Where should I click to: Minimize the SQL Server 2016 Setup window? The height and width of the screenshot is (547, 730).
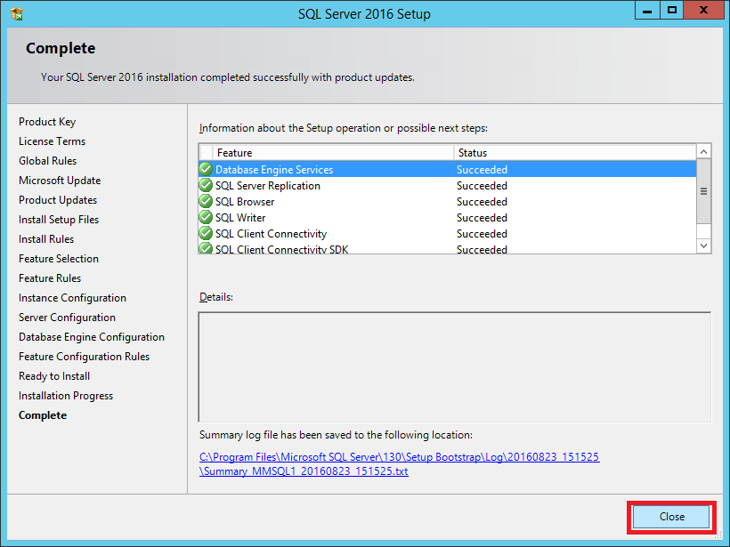[647, 10]
